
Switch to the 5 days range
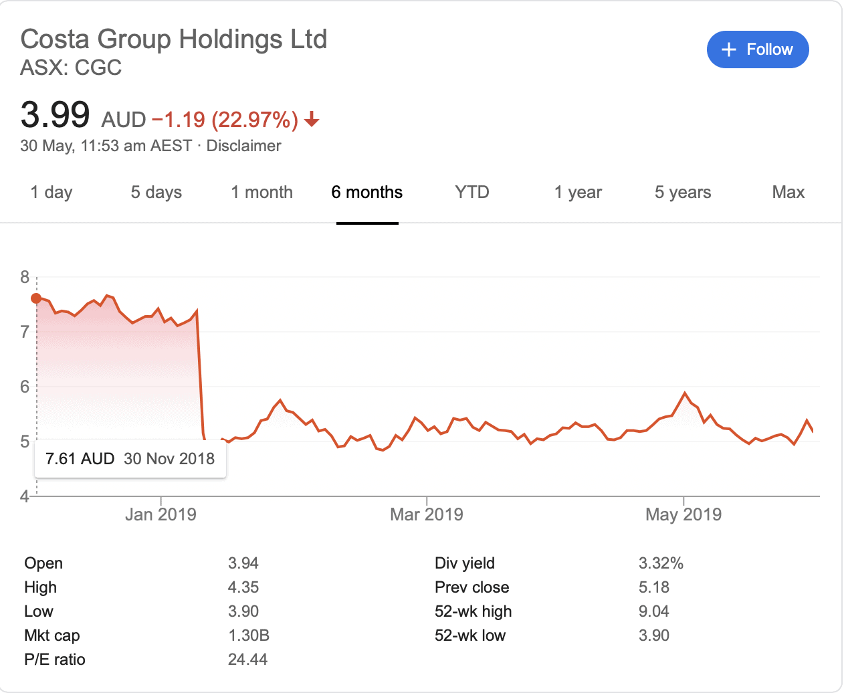click(x=156, y=193)
